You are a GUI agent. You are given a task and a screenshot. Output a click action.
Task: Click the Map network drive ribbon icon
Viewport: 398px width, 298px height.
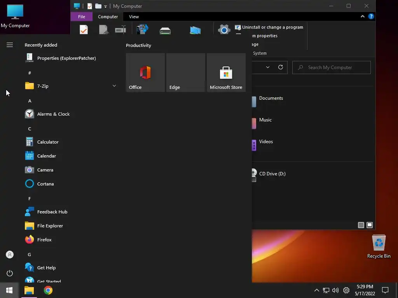coord(165,31)
